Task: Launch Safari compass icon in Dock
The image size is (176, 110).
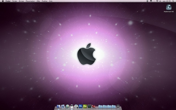Action: (x=67, y=106)
